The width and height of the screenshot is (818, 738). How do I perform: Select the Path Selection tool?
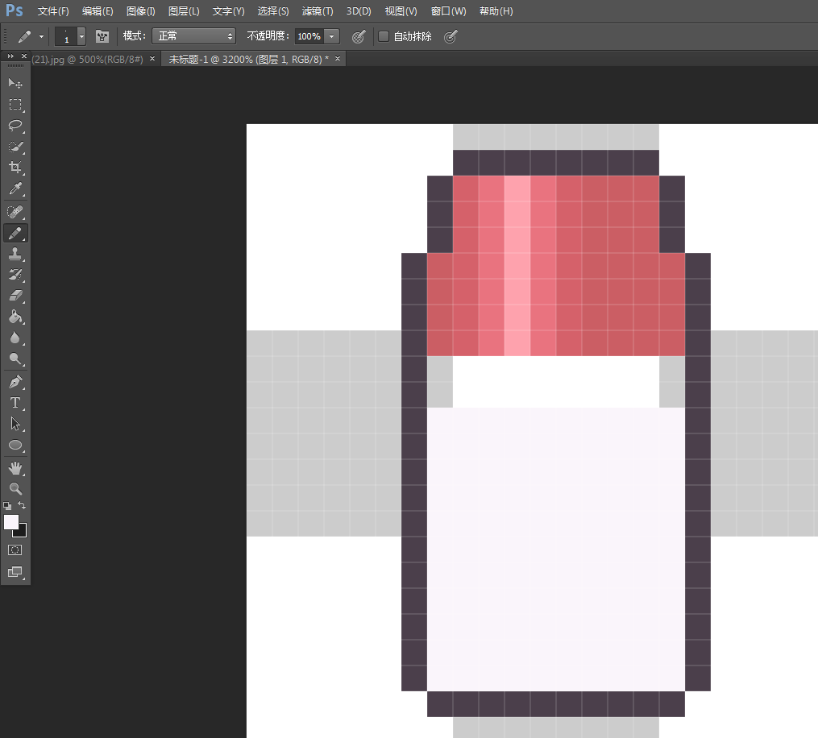[x=15, y=424]
